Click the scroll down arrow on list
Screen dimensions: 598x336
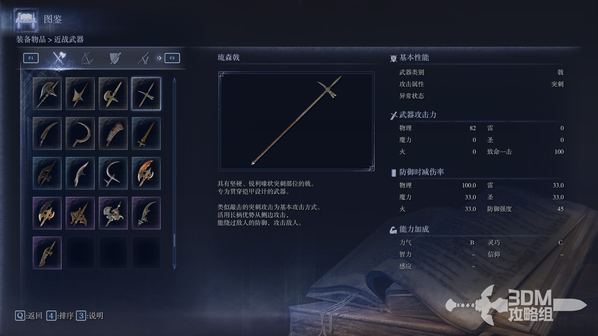(174, 267)
